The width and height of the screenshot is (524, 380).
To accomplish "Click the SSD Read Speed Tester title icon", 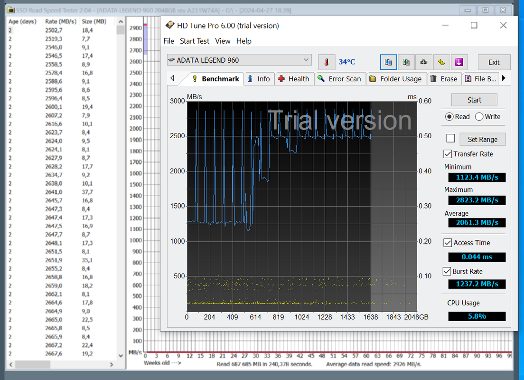I will point(11,10).
